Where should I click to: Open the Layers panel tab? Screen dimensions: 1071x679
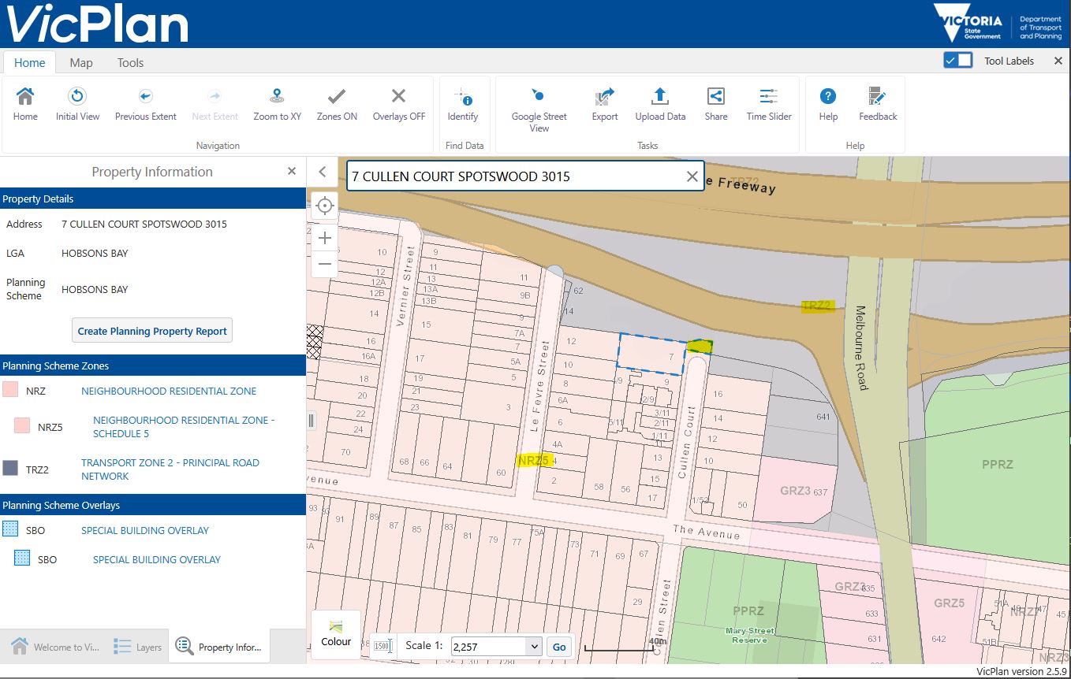[138, 647]
